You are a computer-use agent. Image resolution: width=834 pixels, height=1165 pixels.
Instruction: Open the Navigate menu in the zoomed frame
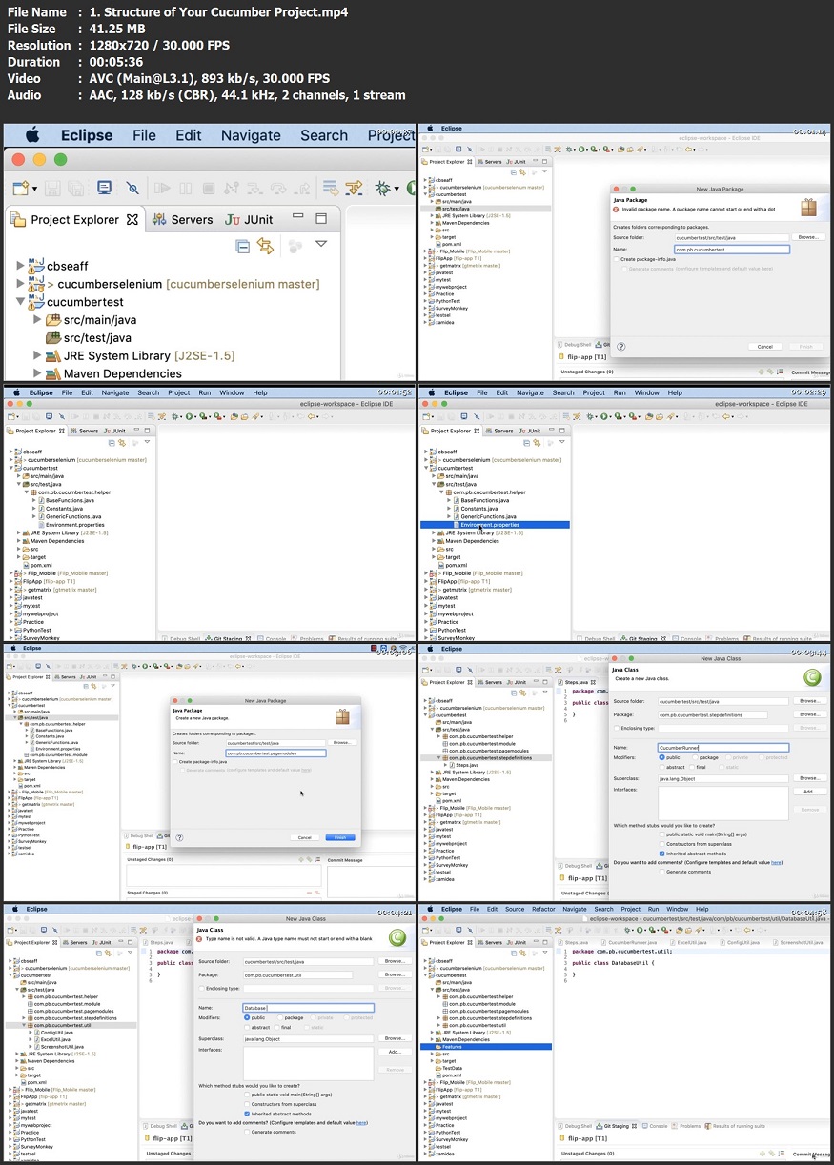[251, 135]
